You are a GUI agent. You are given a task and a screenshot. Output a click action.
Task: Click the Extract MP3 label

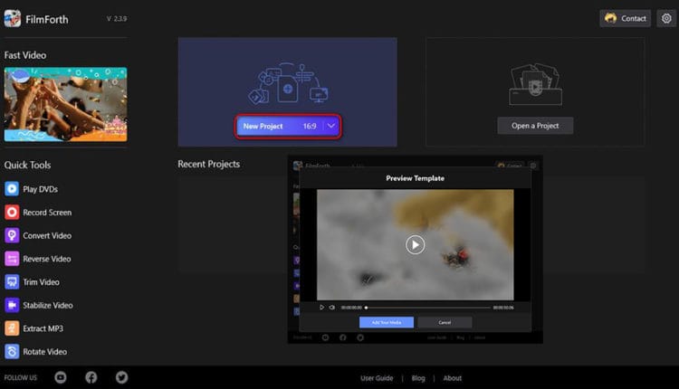43,328
